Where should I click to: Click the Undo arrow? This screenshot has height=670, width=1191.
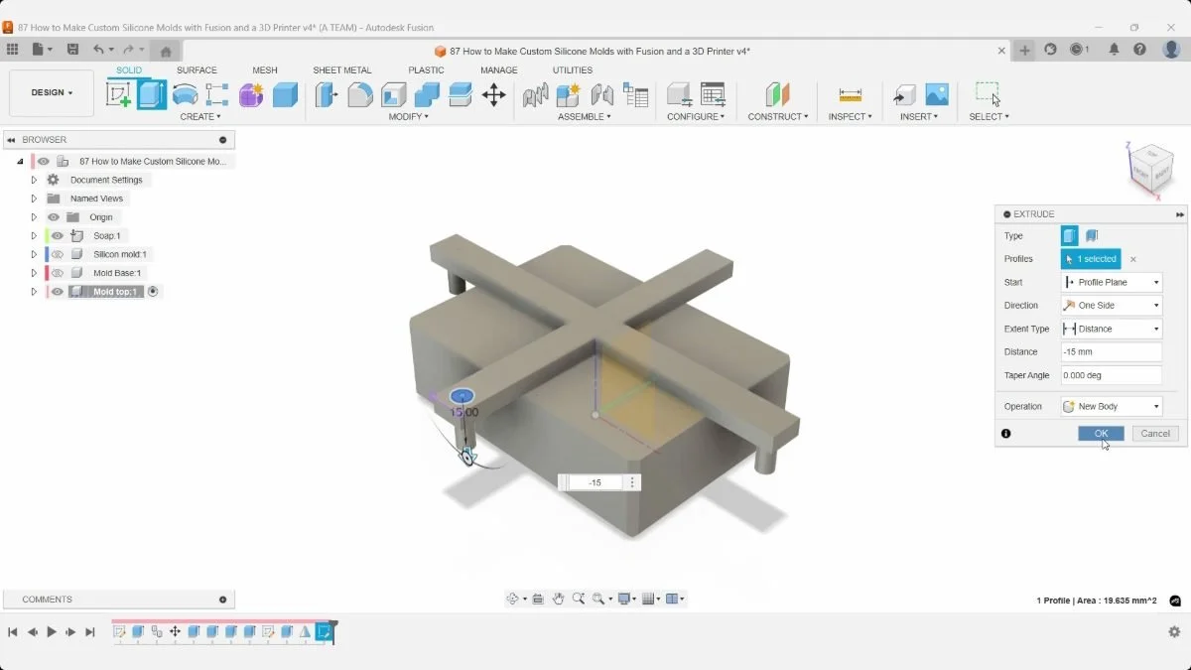point(98,49)
